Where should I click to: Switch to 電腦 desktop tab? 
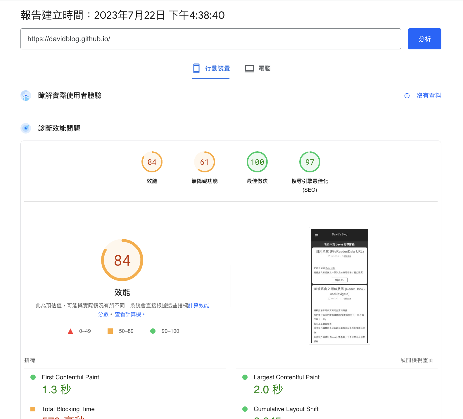(258, 68)
